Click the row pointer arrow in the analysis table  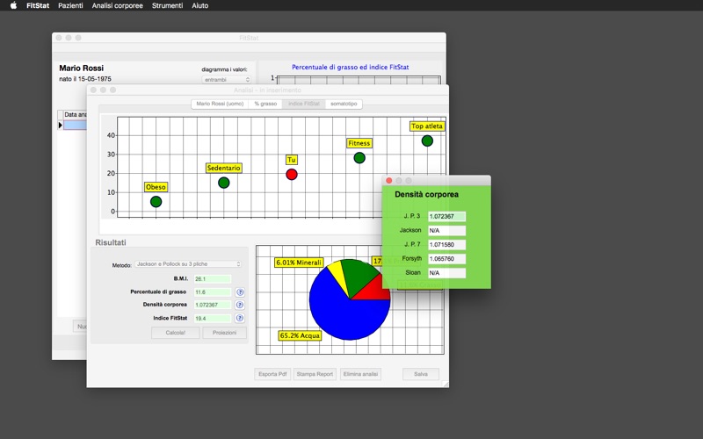[x=61, y=126]
